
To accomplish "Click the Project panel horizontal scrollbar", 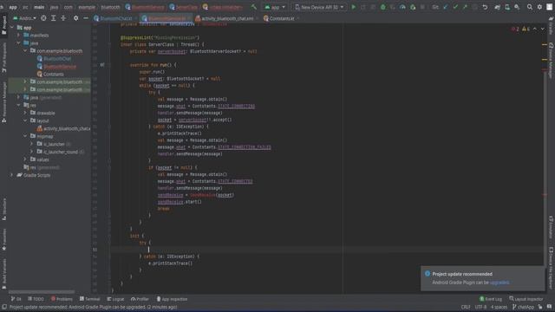I will click(x=42, y=292).
